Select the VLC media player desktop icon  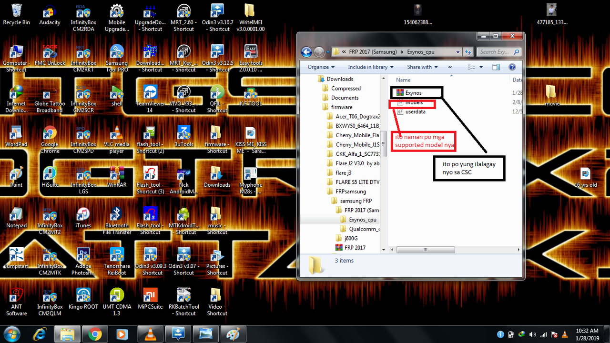click(x=117, y=139)
